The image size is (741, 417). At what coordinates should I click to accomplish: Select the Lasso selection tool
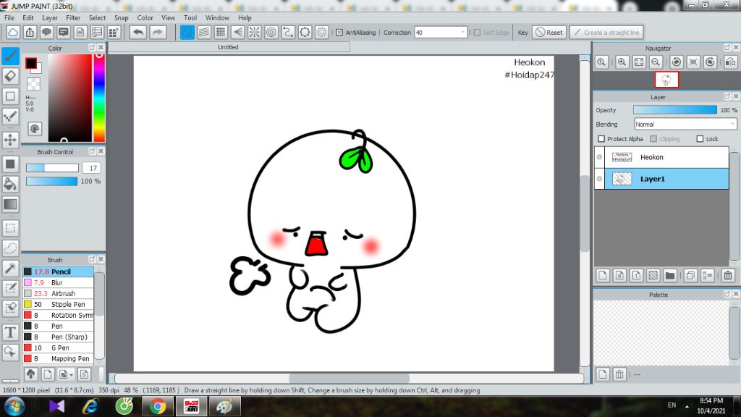(x=10, y=248)
